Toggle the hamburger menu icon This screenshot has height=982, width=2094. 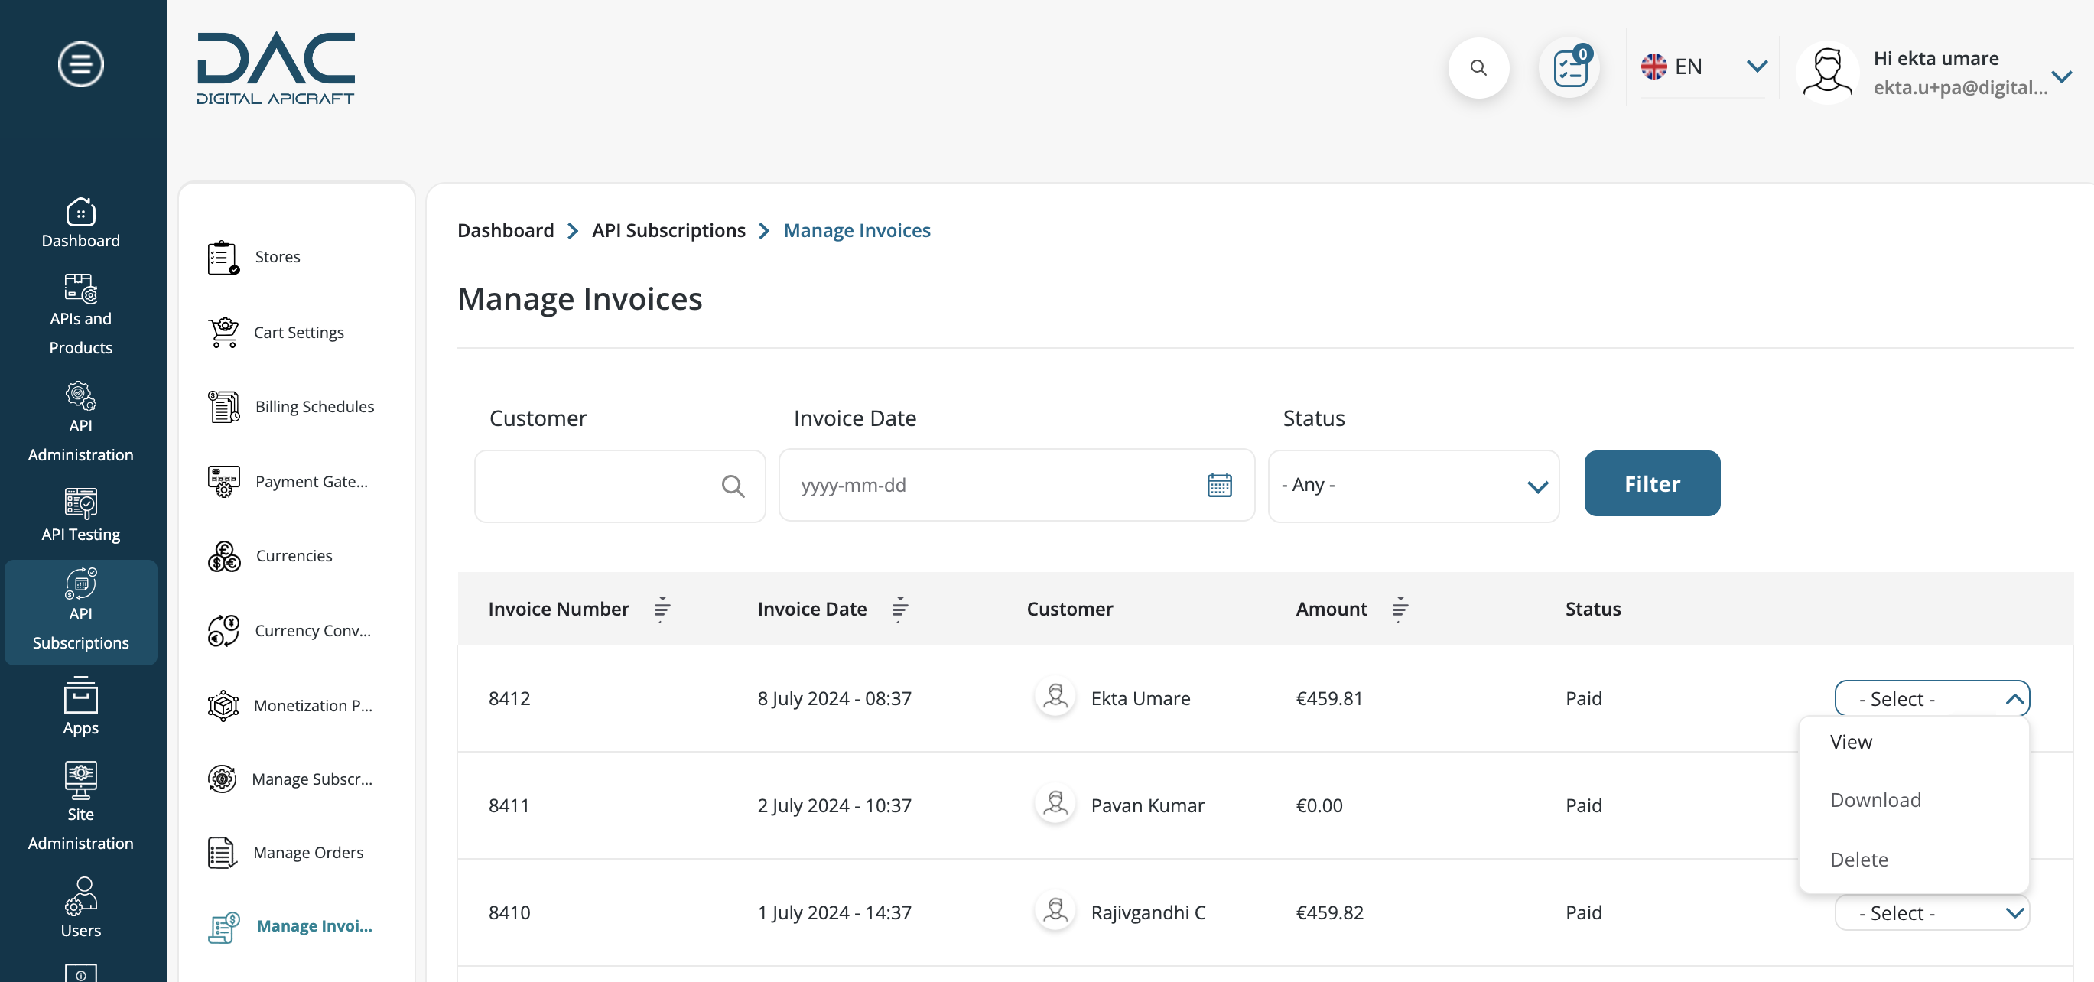[80, 64]
